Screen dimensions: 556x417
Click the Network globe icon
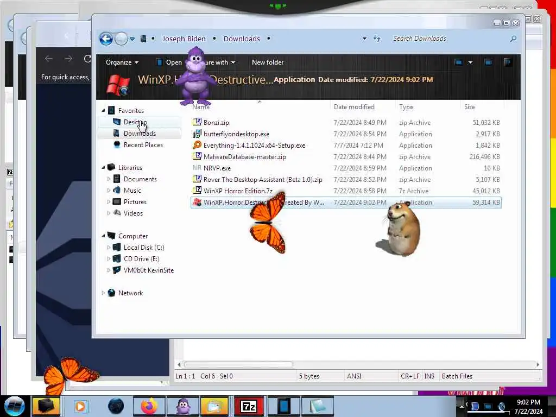point(111,293)
